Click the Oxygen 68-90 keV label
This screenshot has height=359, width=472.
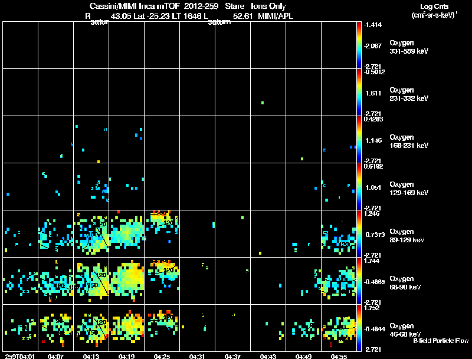[405, 283]
